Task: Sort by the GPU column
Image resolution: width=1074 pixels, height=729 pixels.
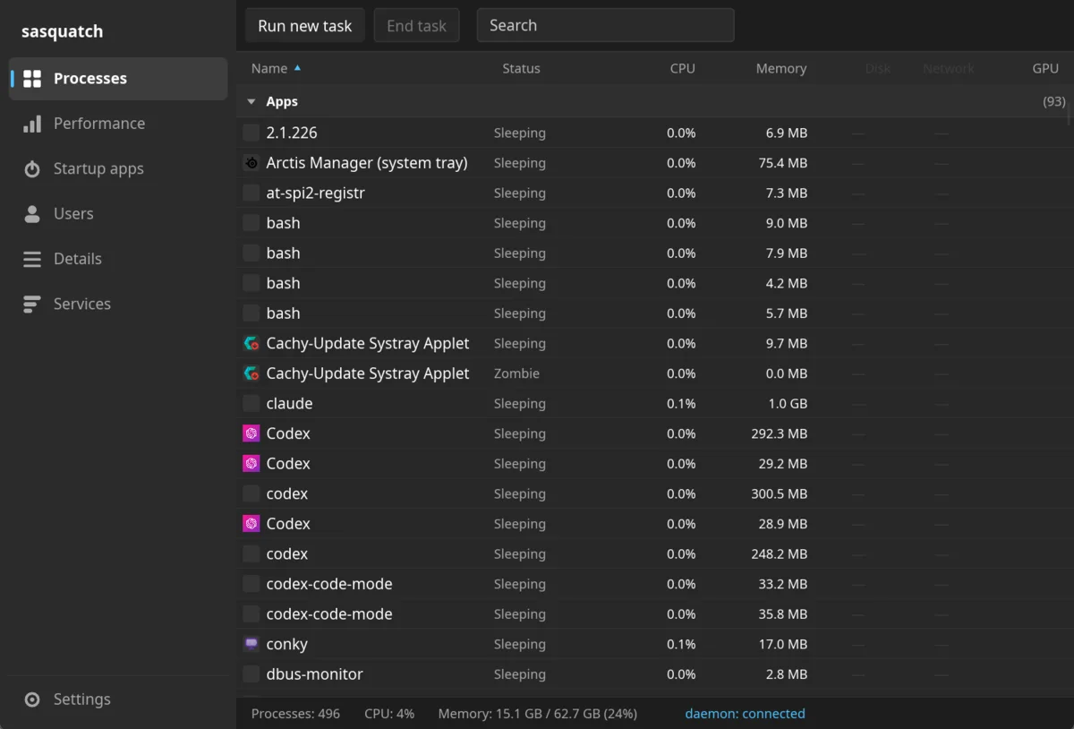Action: (x=1045, y=68)
